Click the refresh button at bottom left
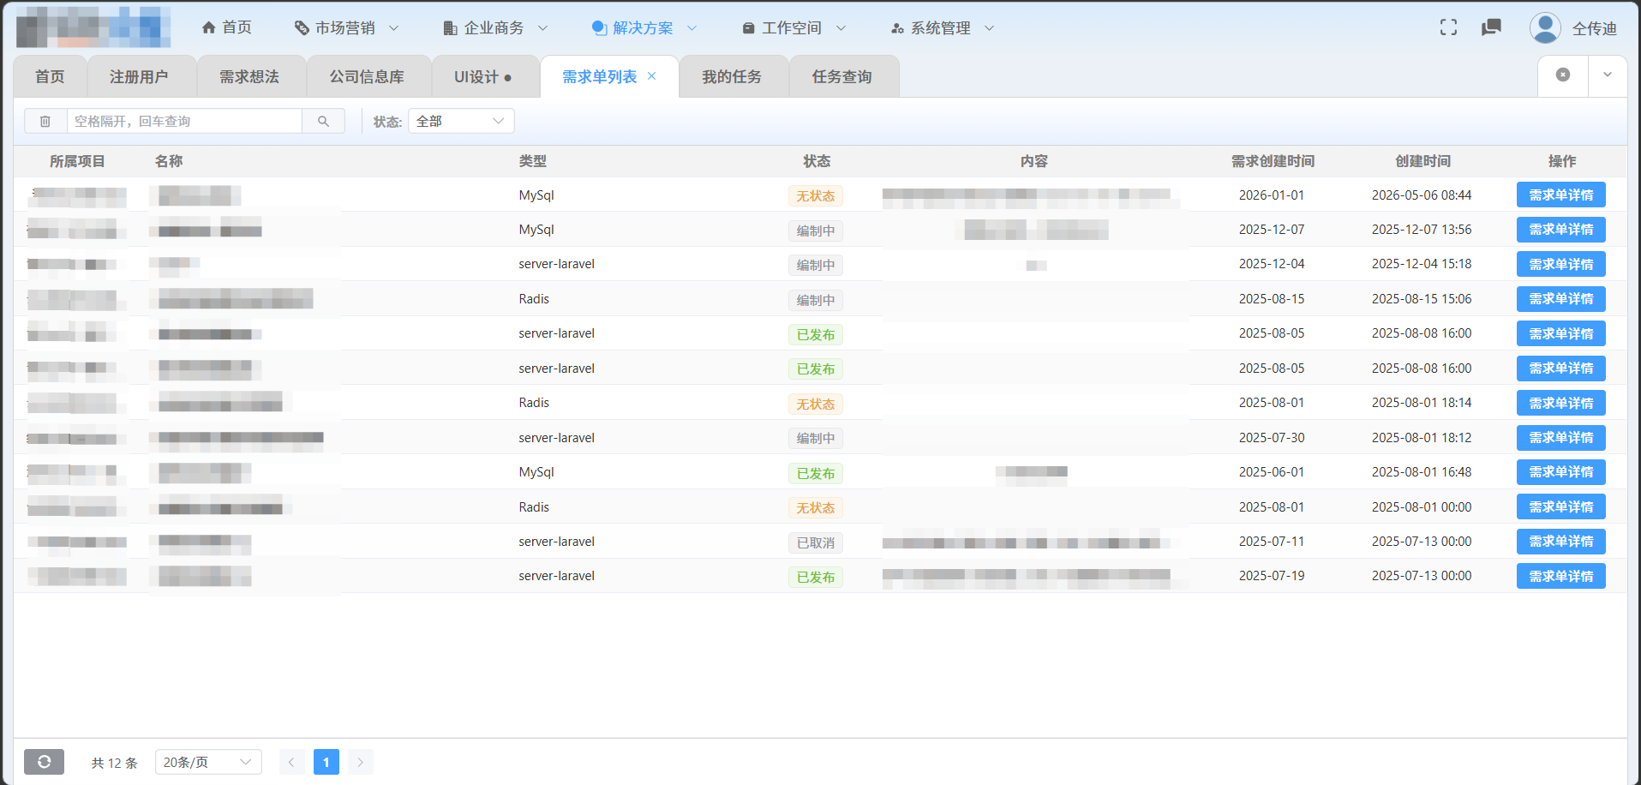This screenshot has height=785, width=1641. [44, 762]
